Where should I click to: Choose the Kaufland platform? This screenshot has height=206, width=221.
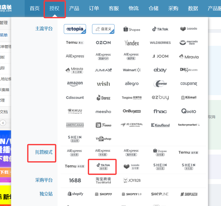click(x=160, y=125)
